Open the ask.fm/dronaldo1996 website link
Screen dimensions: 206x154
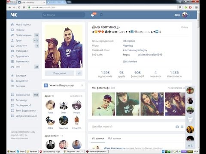tap(150, 54)
